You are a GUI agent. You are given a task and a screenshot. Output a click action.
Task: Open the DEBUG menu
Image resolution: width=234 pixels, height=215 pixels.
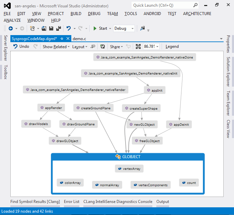(94, 14)
